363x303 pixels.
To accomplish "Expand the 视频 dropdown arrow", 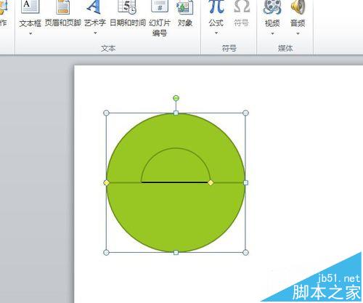I will [272, 33].
